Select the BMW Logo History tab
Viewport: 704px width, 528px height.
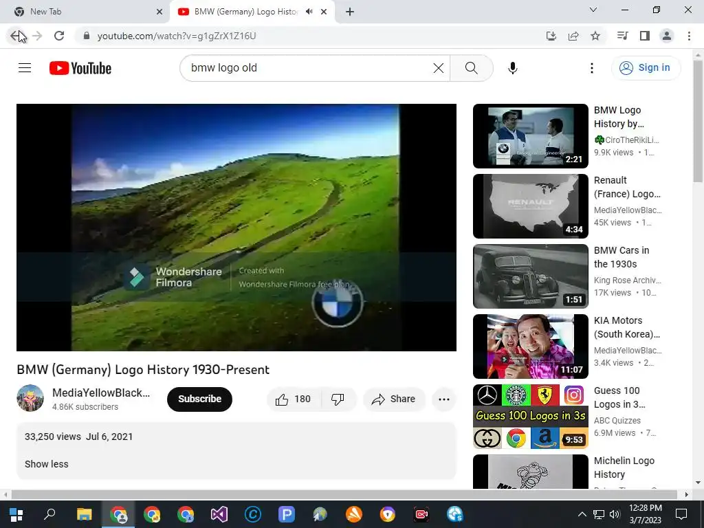point(252,12)
